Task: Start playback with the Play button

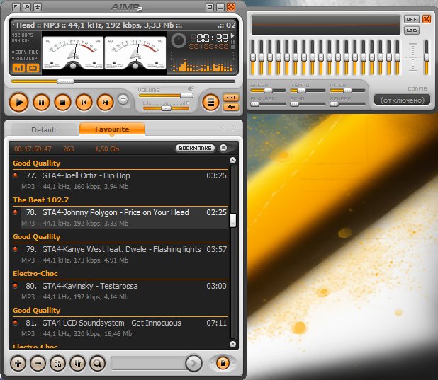Action: (18, 103)
